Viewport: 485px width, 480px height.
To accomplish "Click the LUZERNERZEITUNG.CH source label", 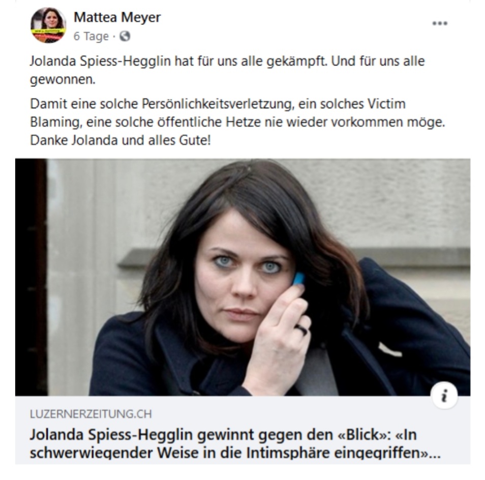I will (91, 414).
